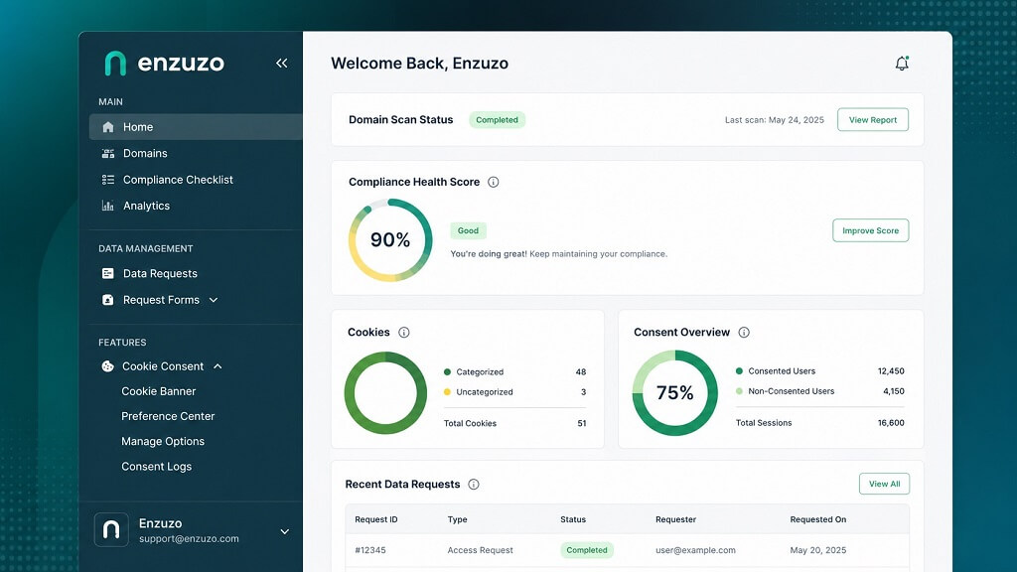Screen dimensions: 1017x572
Task: Show info for Compliance Health Score
Action: point(493,183)
